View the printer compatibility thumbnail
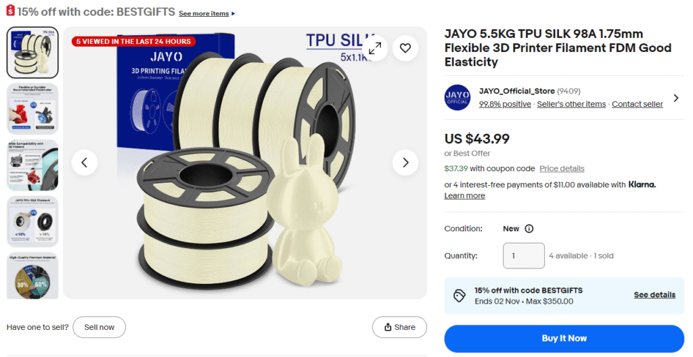 pyautogui.click(x=32, y=165)
